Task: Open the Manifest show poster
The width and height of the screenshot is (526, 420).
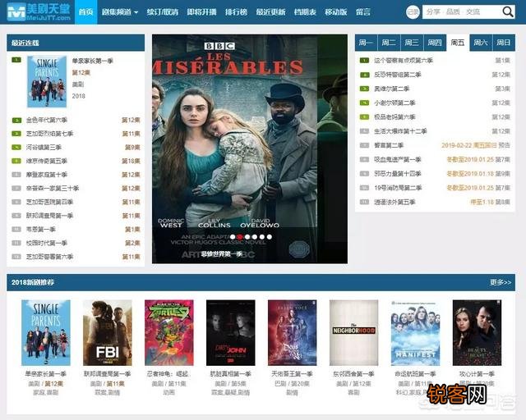Action: (x=415, y=332)
